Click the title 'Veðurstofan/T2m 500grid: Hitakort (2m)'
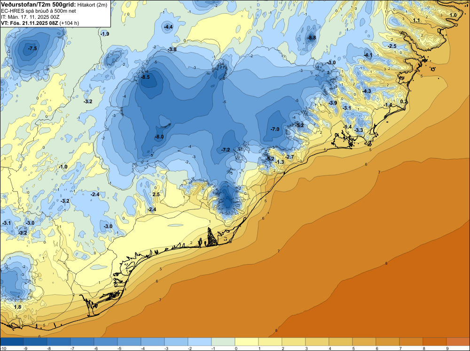The height and width of the screenshot is (351, 470). 54,5
